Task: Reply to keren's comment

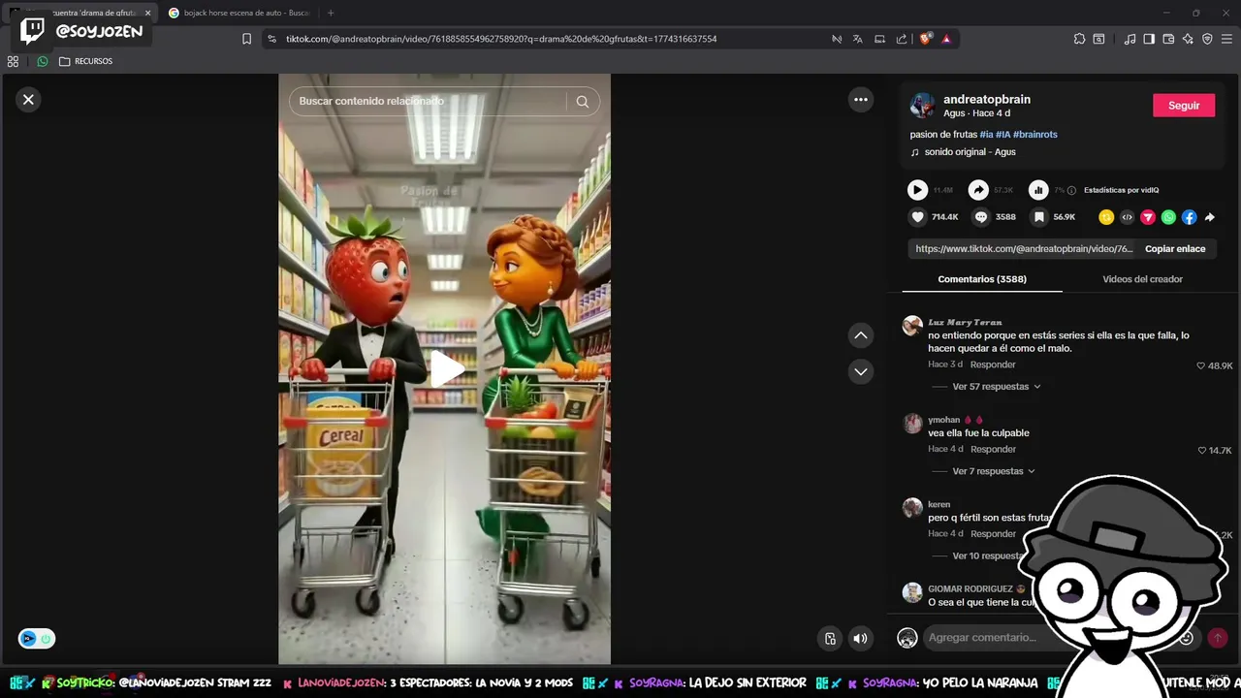Action: tap(993, 534)
